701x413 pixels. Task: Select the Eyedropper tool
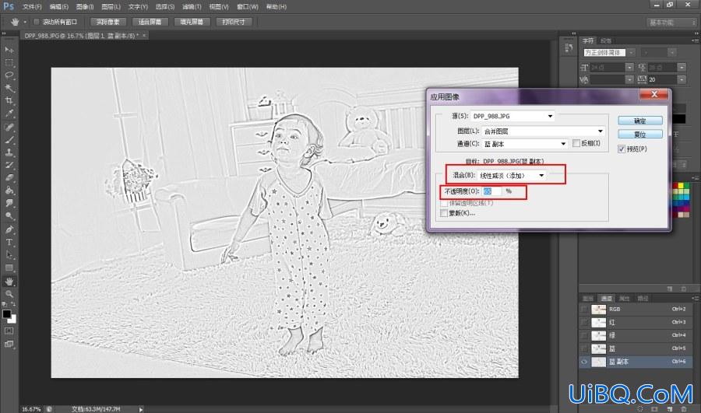pos(9,114)
